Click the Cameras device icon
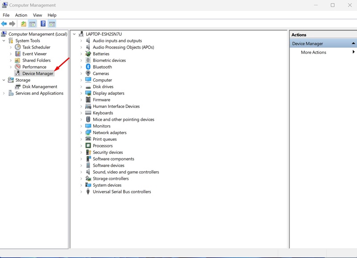 pyautogui.click(x=88, y=73)
